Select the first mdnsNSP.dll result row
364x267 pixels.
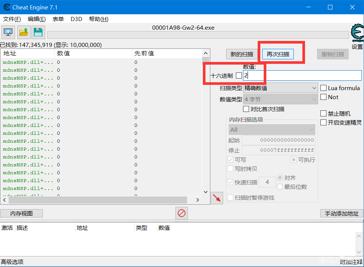click(101, 62)
